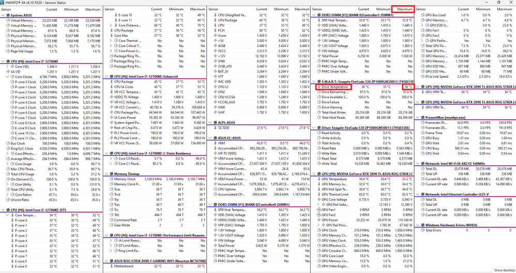
Task: Expand the Core Thermal row
Action: click(x=111, y=41)
